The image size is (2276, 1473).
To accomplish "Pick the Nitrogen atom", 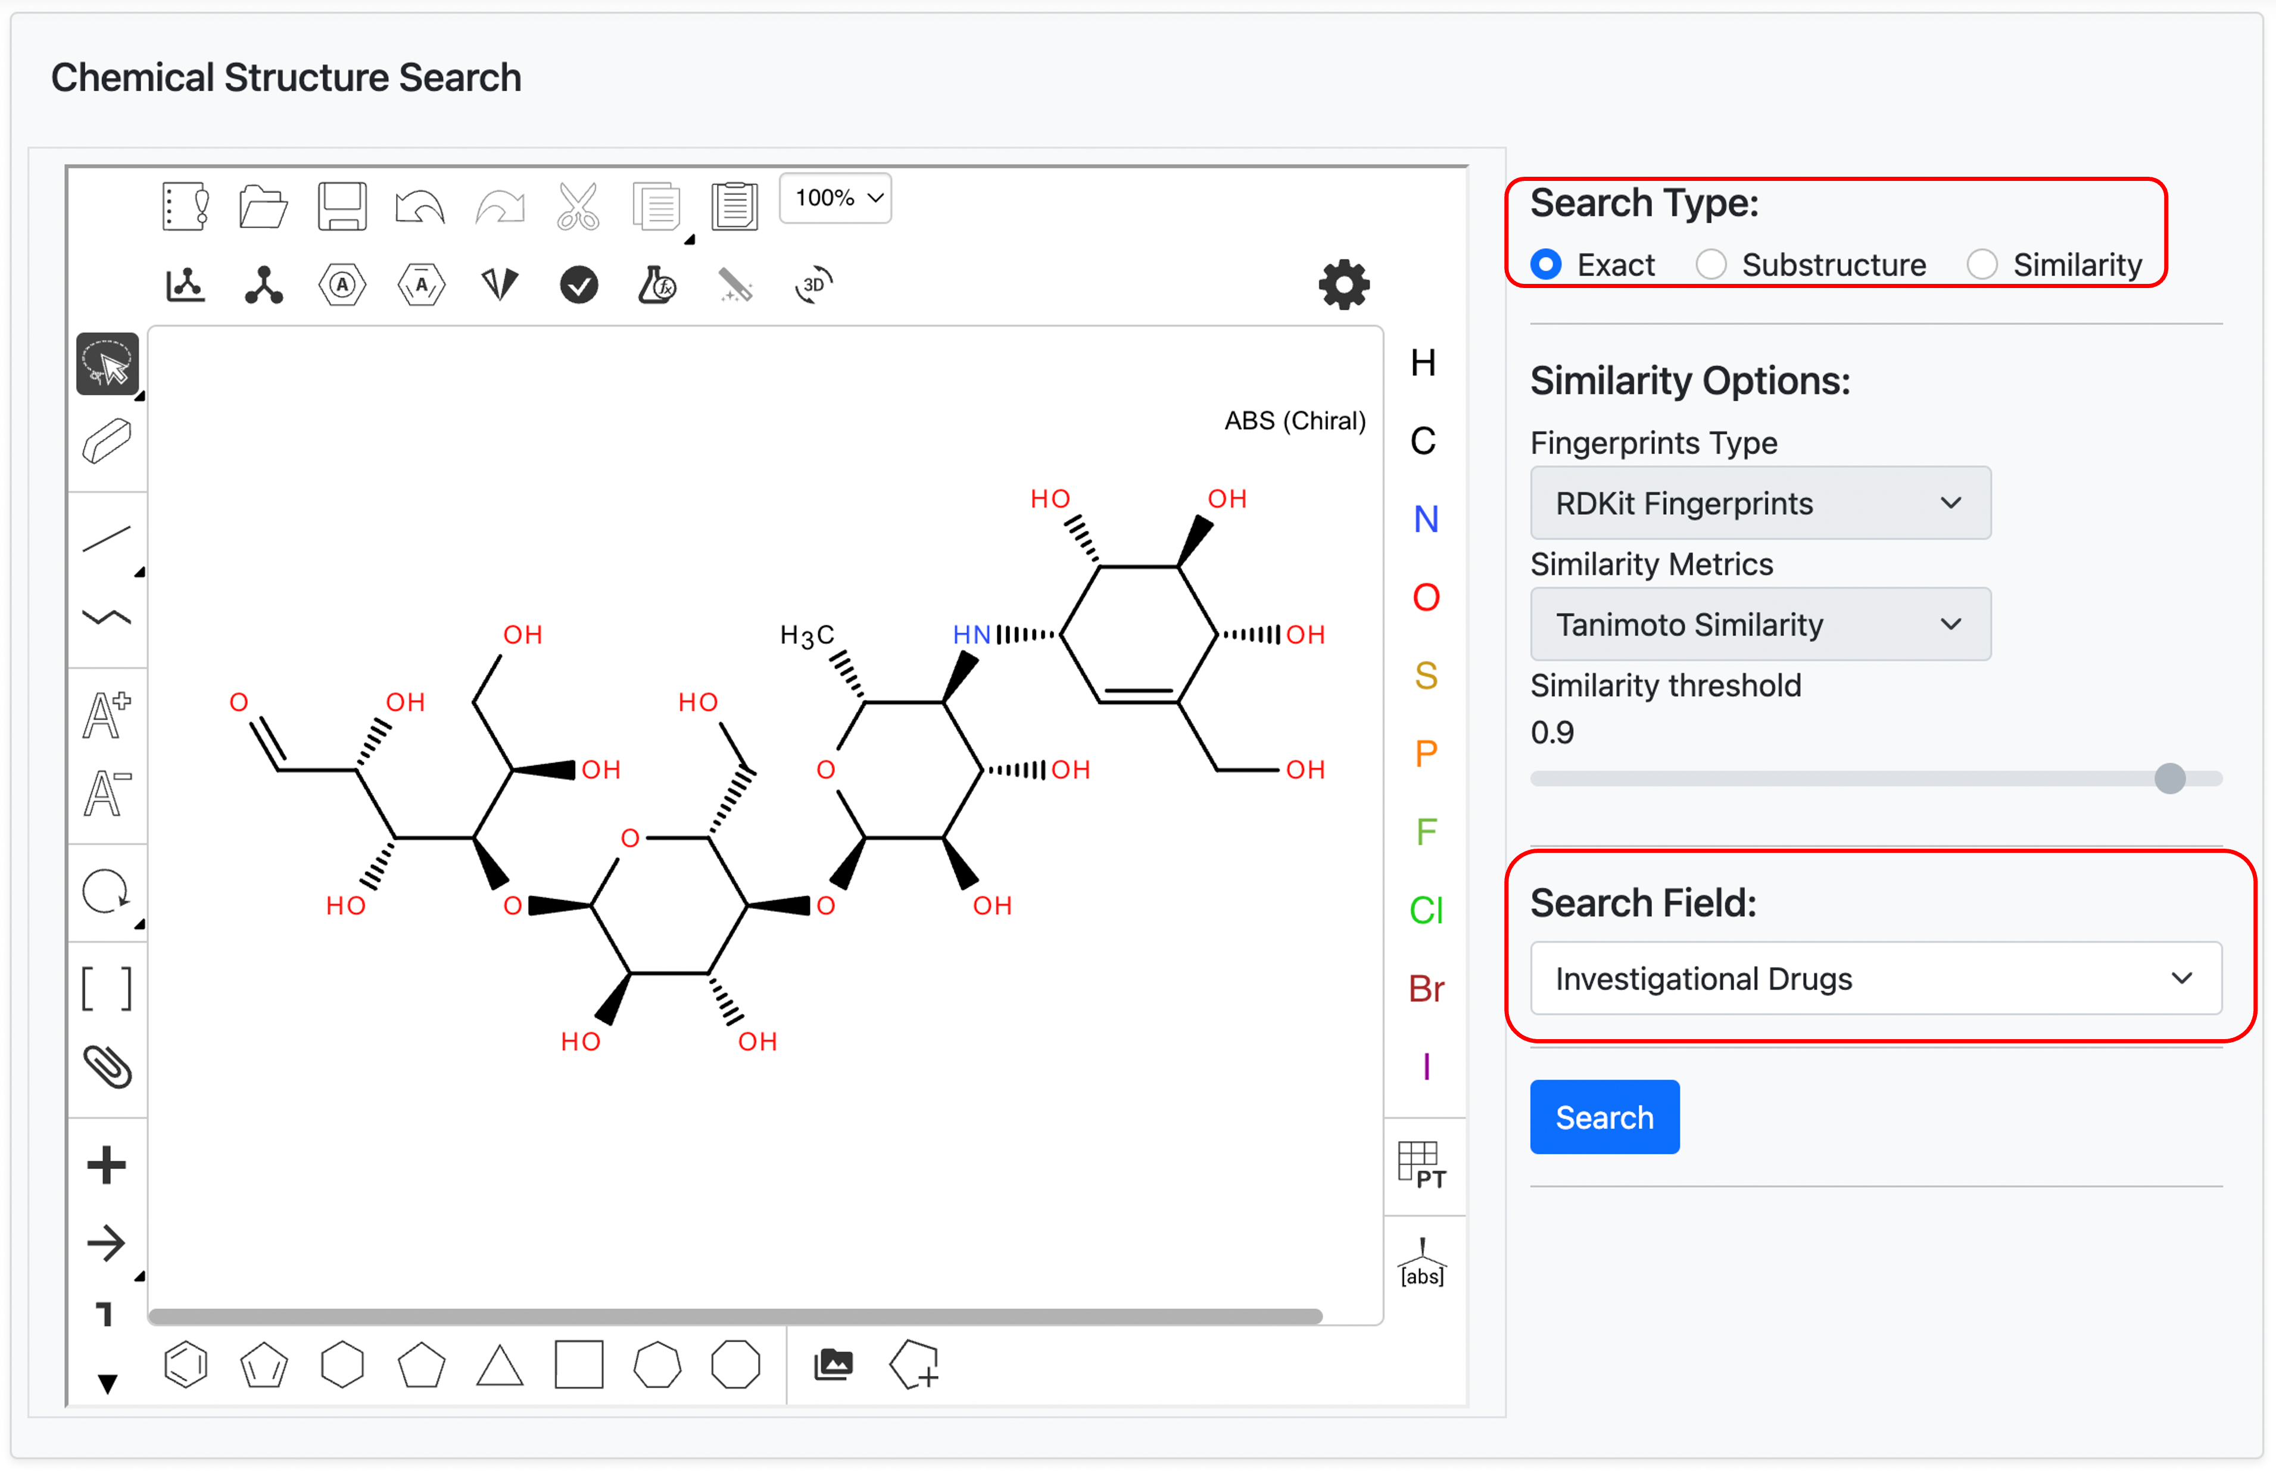I will [x=1425, y=519].
